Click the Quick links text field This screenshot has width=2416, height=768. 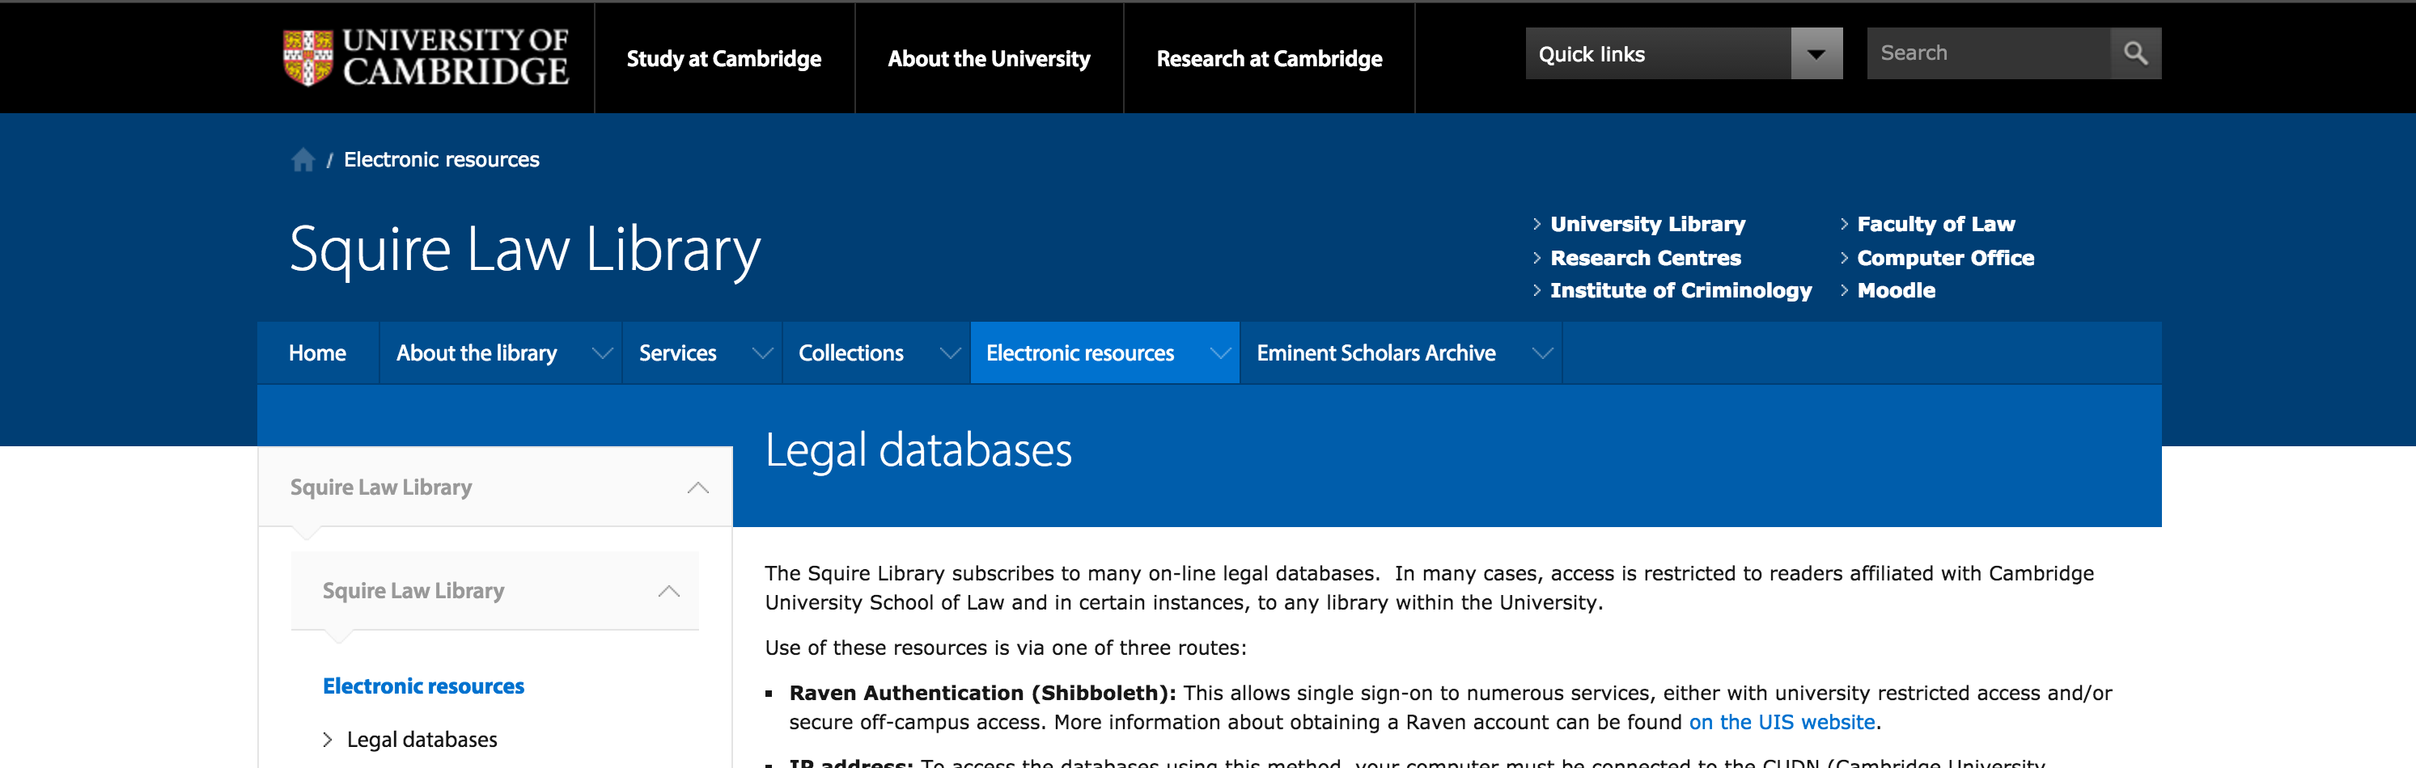click(x=1658, y=53)
